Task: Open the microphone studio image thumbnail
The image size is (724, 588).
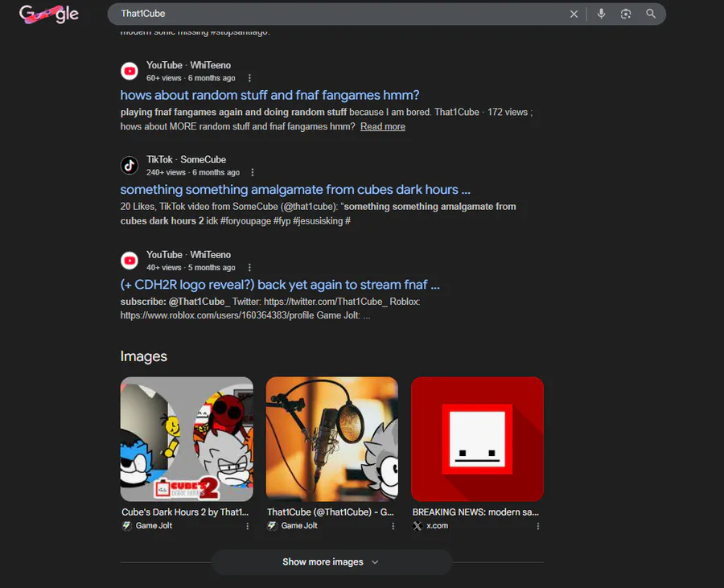Action: click(x=332, y=439)
